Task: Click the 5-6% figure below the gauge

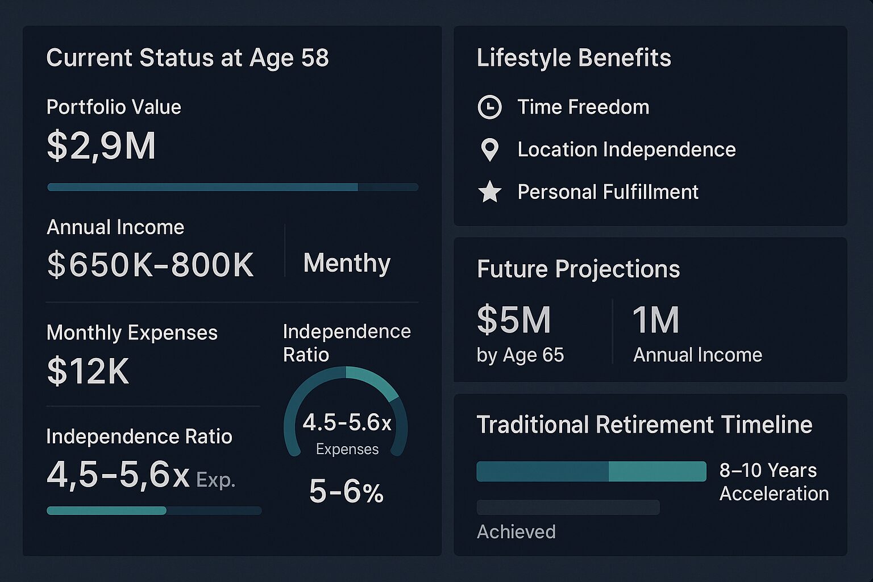Action: click(x=346, y=492)
